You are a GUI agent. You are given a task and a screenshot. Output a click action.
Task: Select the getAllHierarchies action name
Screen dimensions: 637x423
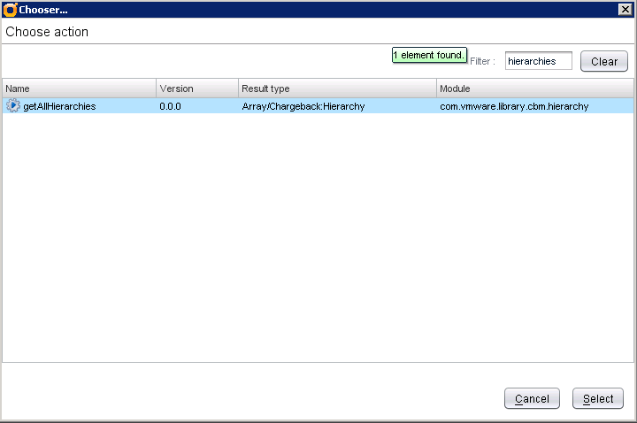(x=59, y=106)
